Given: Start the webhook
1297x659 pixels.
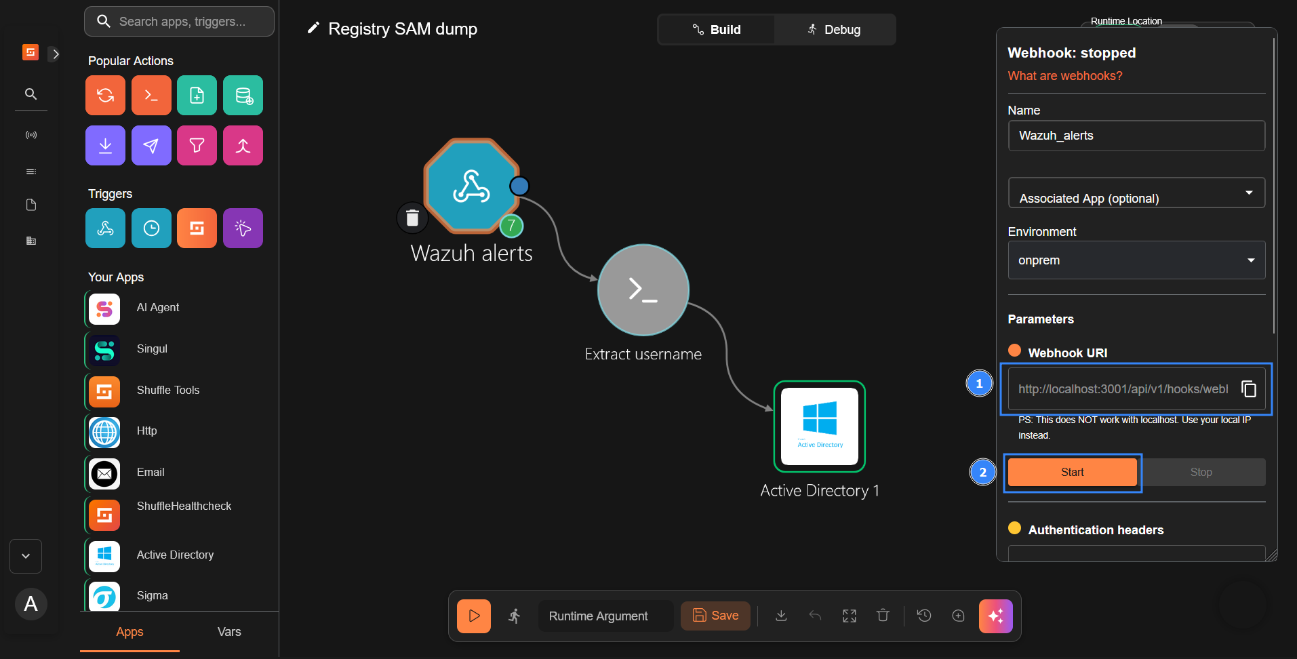Looking at the screenshot, I should [1073, 472].
